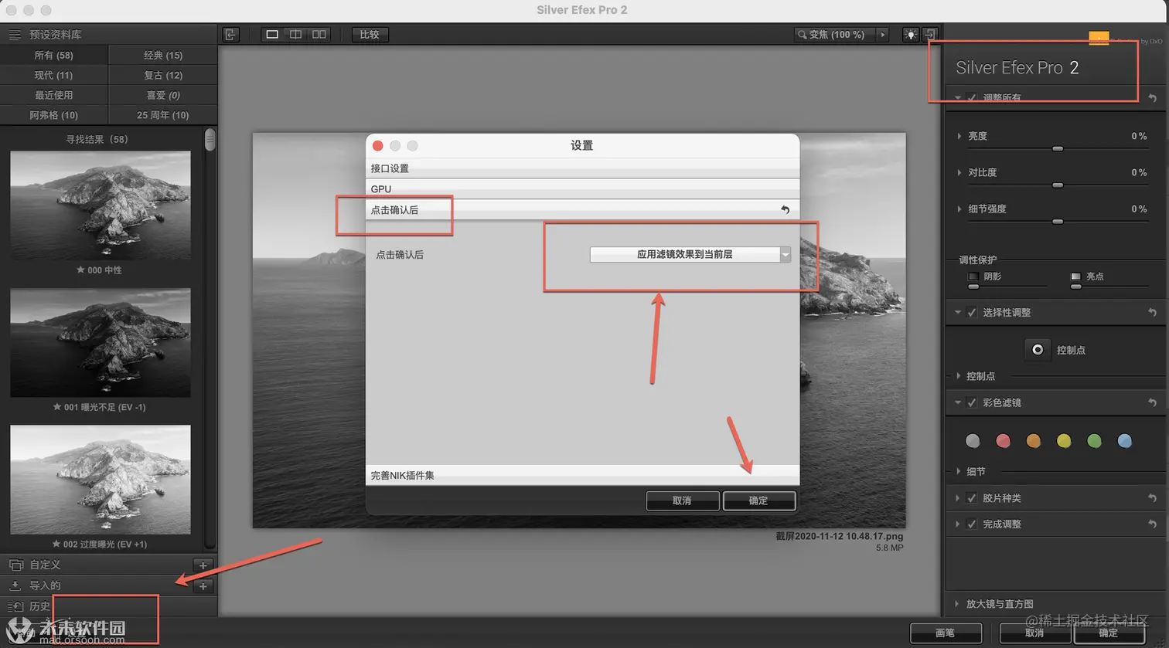
Task: Select the split preview view mode
Action: pos(295,34)
